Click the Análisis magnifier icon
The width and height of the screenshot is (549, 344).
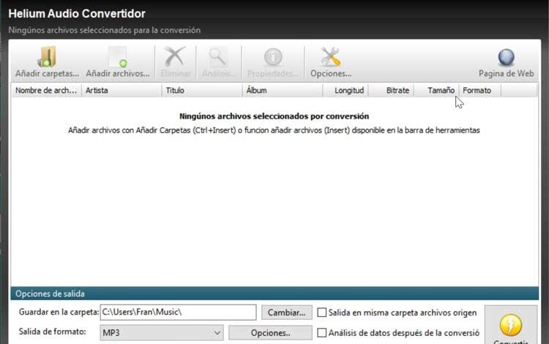coord(218,56)
